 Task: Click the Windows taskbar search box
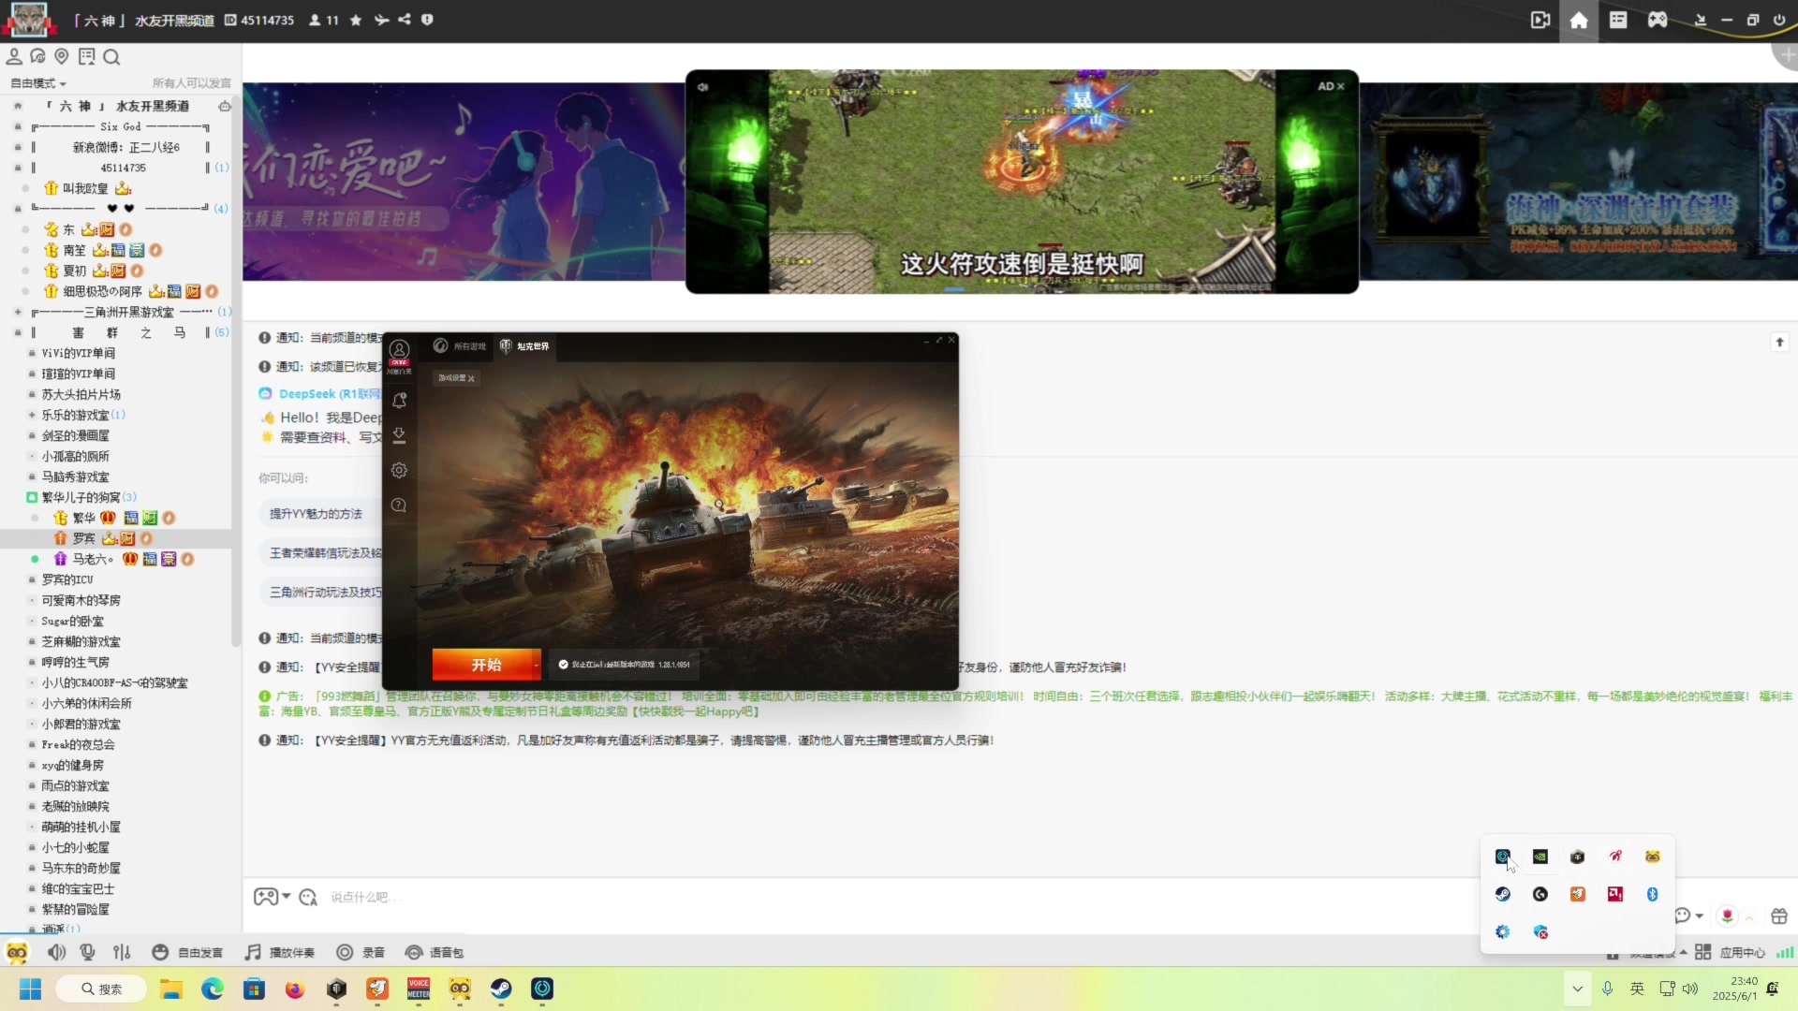[101, 989]
